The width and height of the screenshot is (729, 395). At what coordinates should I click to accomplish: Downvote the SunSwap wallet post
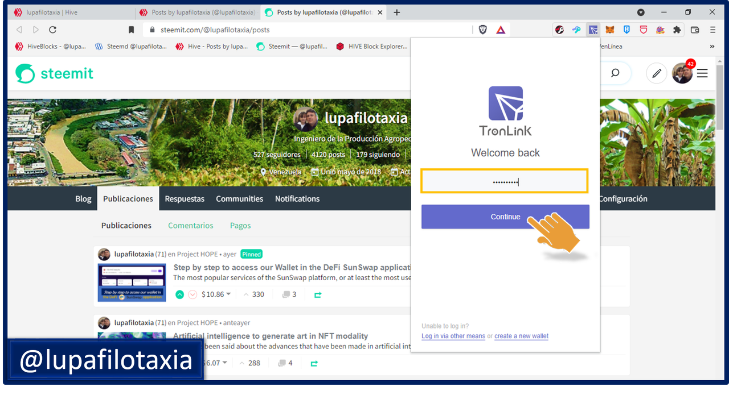tap(193, 294)
